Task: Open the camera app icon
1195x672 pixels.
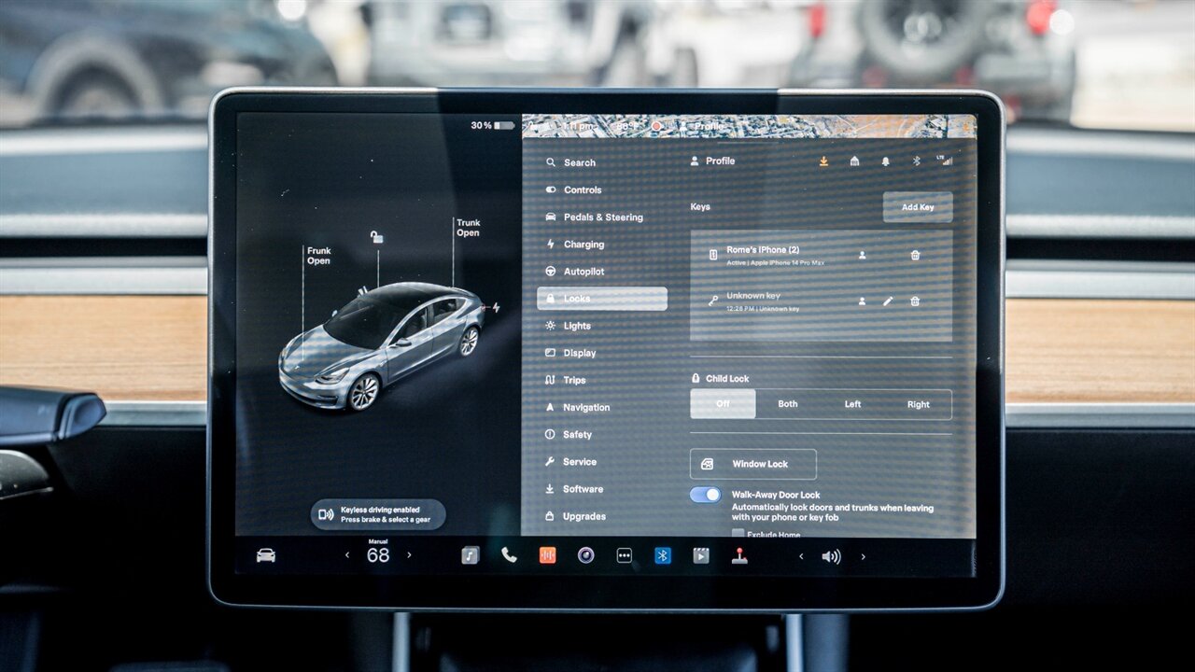Action: pos(585,555)
